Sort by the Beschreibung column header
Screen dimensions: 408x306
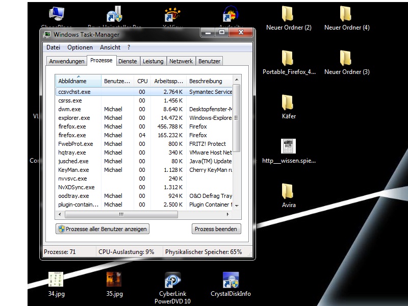click(209, 81)
